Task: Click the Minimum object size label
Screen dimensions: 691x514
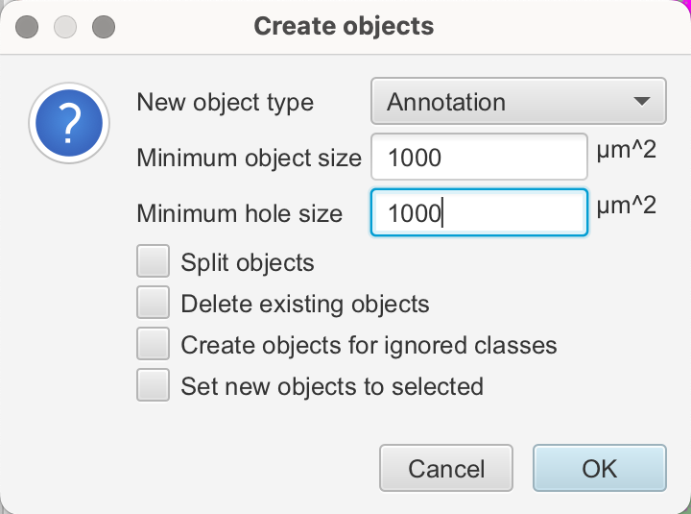Action: tap(249, 158)
